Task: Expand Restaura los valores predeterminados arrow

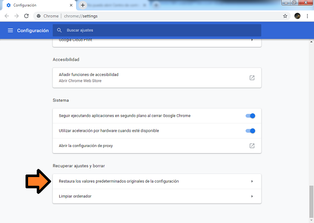Action: pyautogui.click(x=252, y=181)
